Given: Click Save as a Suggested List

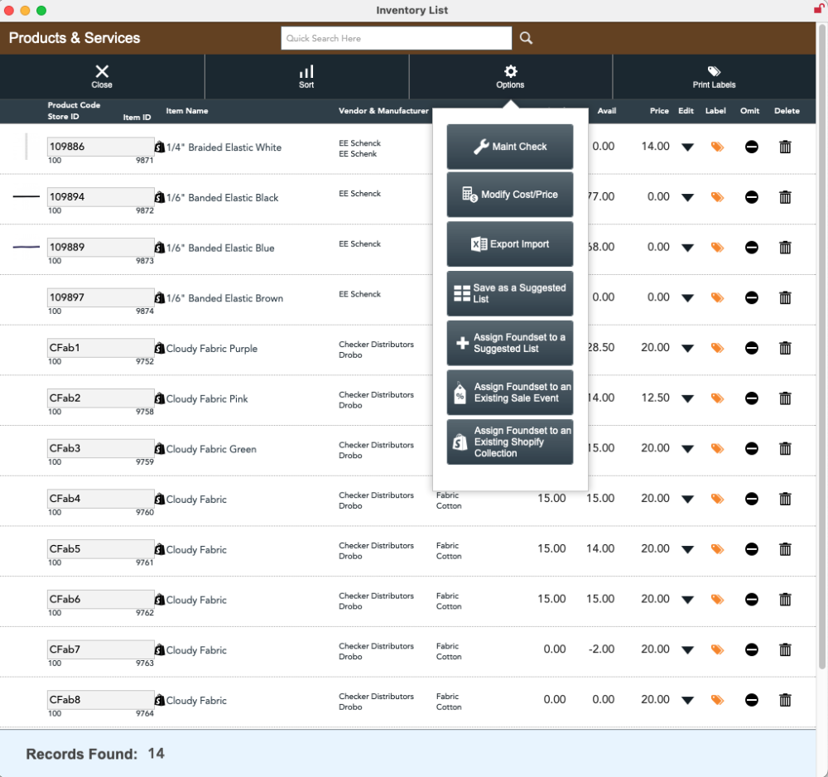Looking at the screenshot, I should (x=509, y=293).
